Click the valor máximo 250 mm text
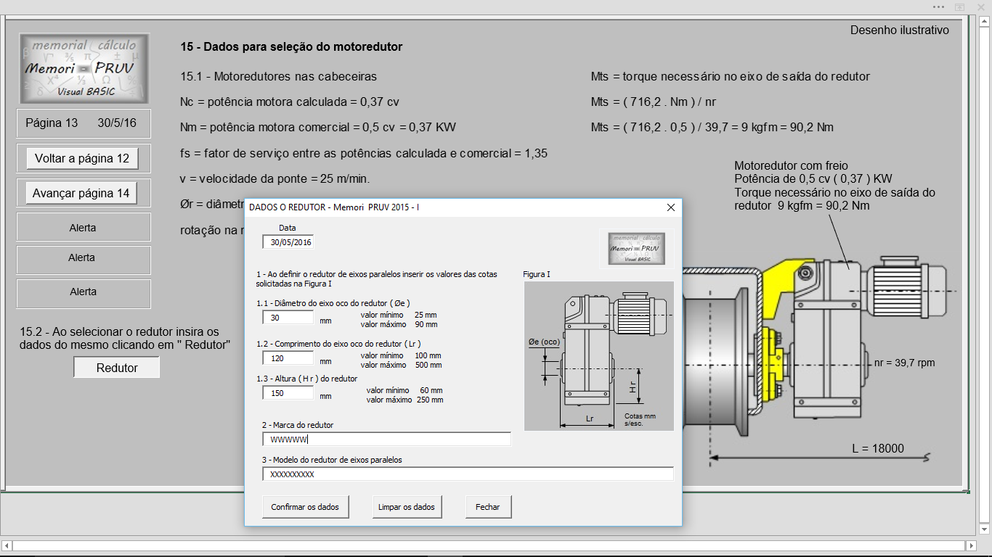 [x=404, y=400]
